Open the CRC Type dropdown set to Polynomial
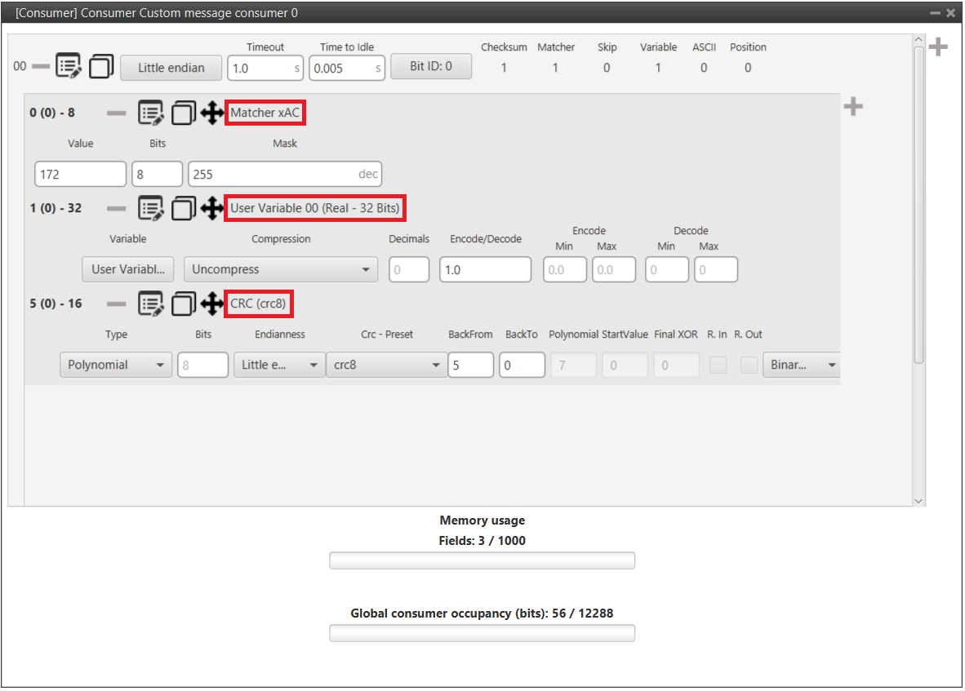 pos(115,365)
